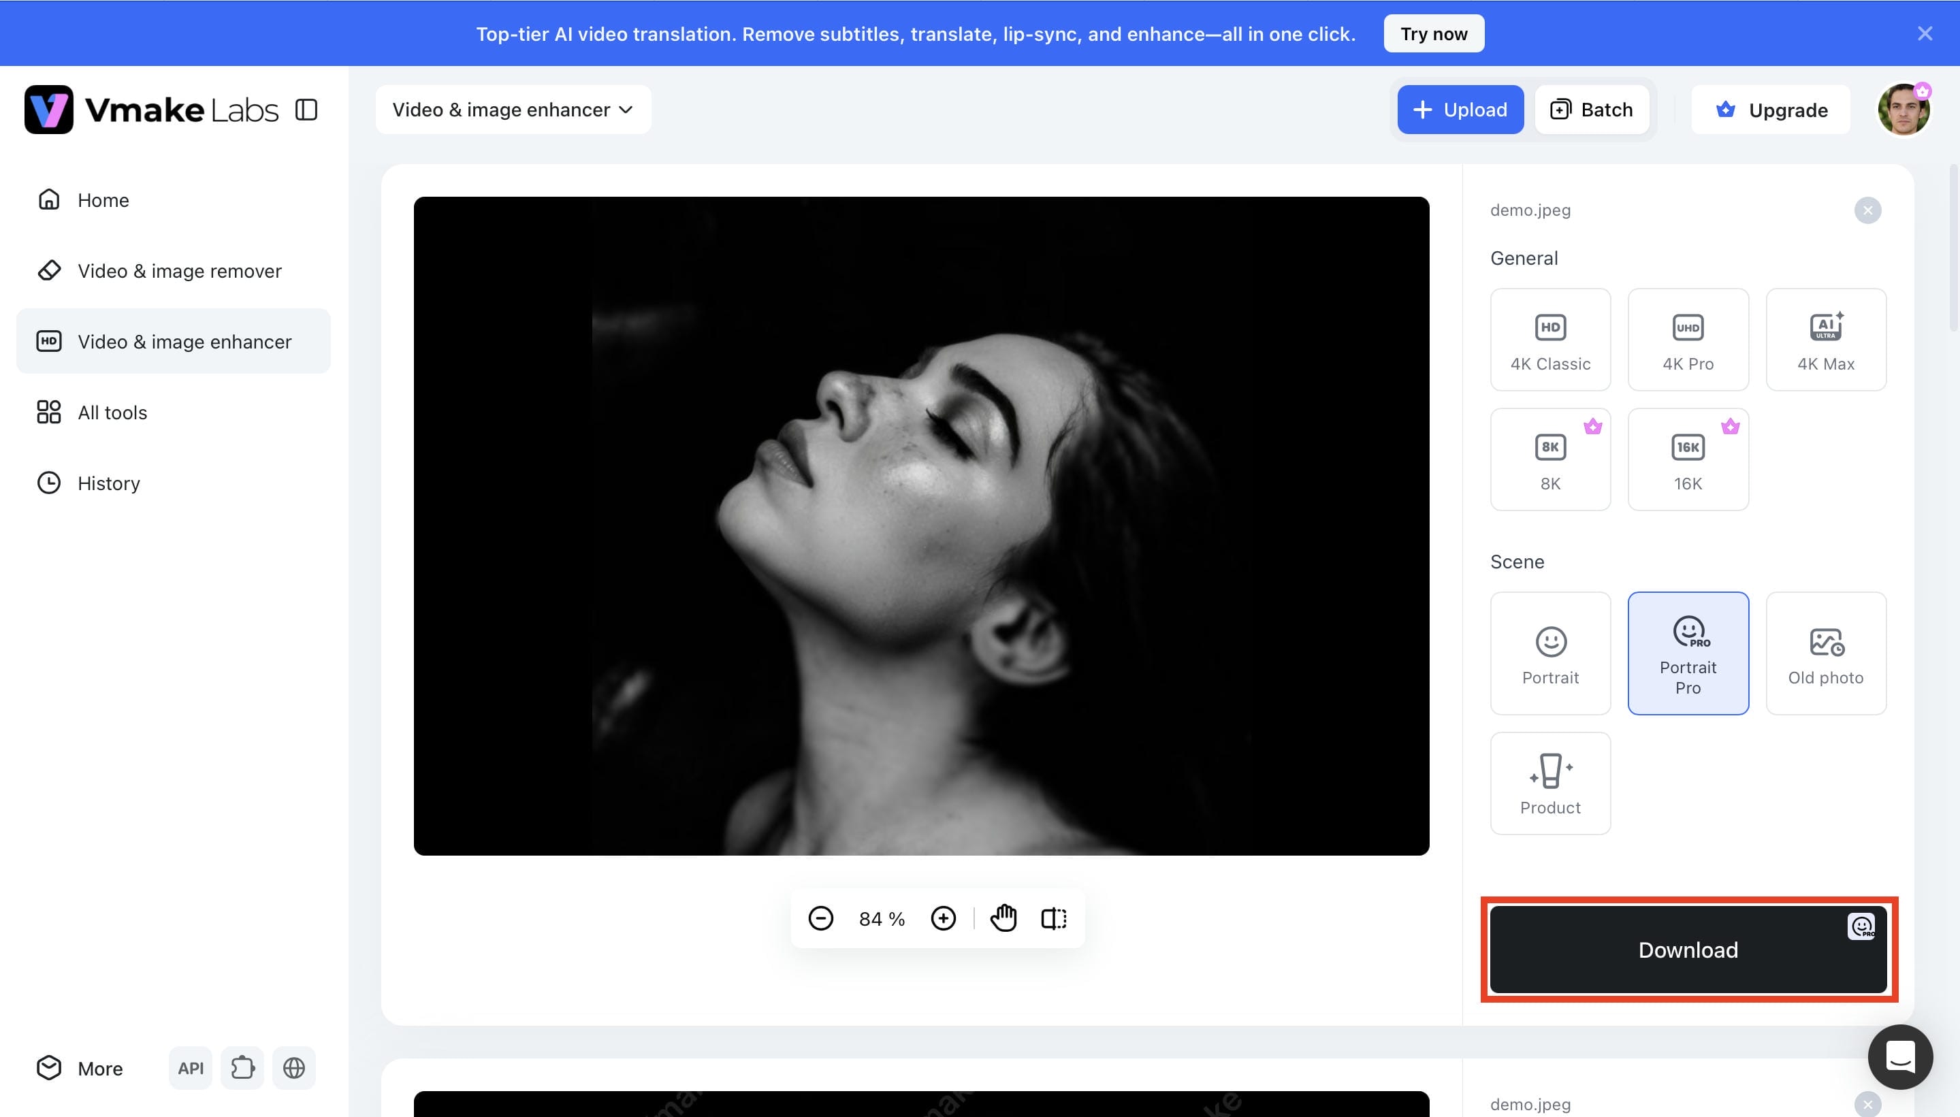Image resolution: width=1960 pixels, height=1117 pixels.
Task: Select the Old photo scene mode
Action: point(1826,653)
